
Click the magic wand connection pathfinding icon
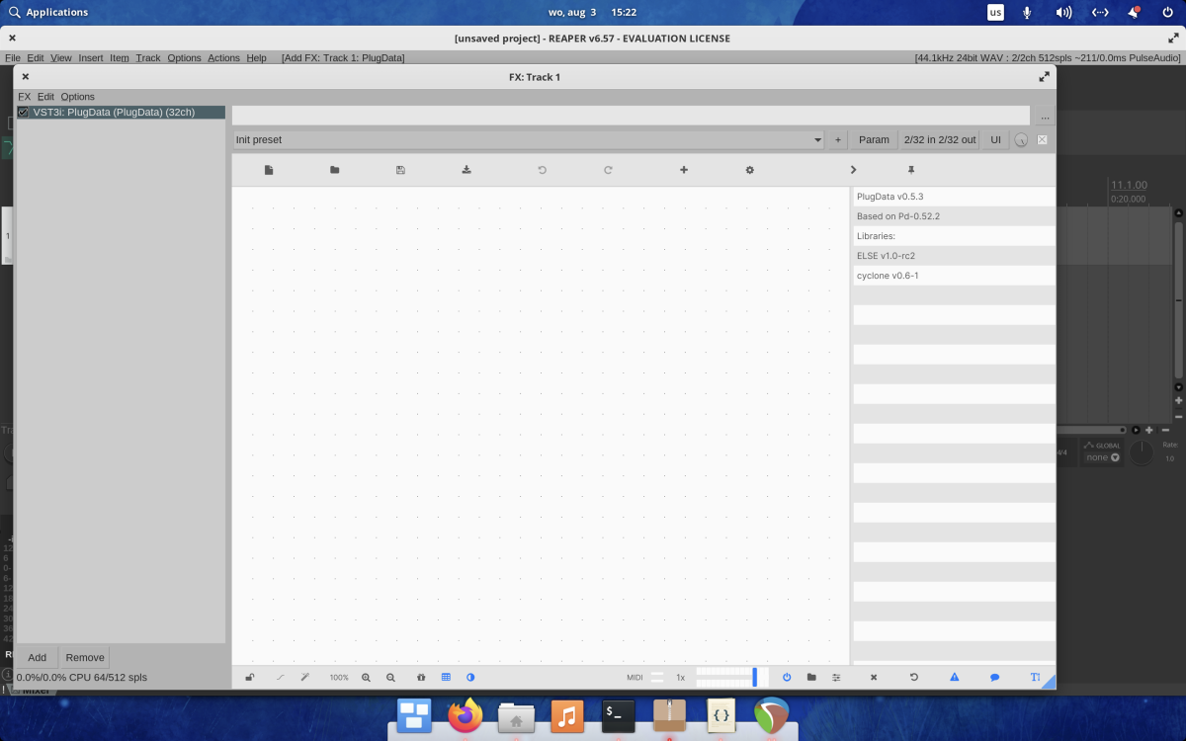[305, 678]
